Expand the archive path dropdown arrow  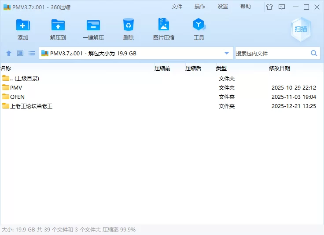(x=227, y=53)
